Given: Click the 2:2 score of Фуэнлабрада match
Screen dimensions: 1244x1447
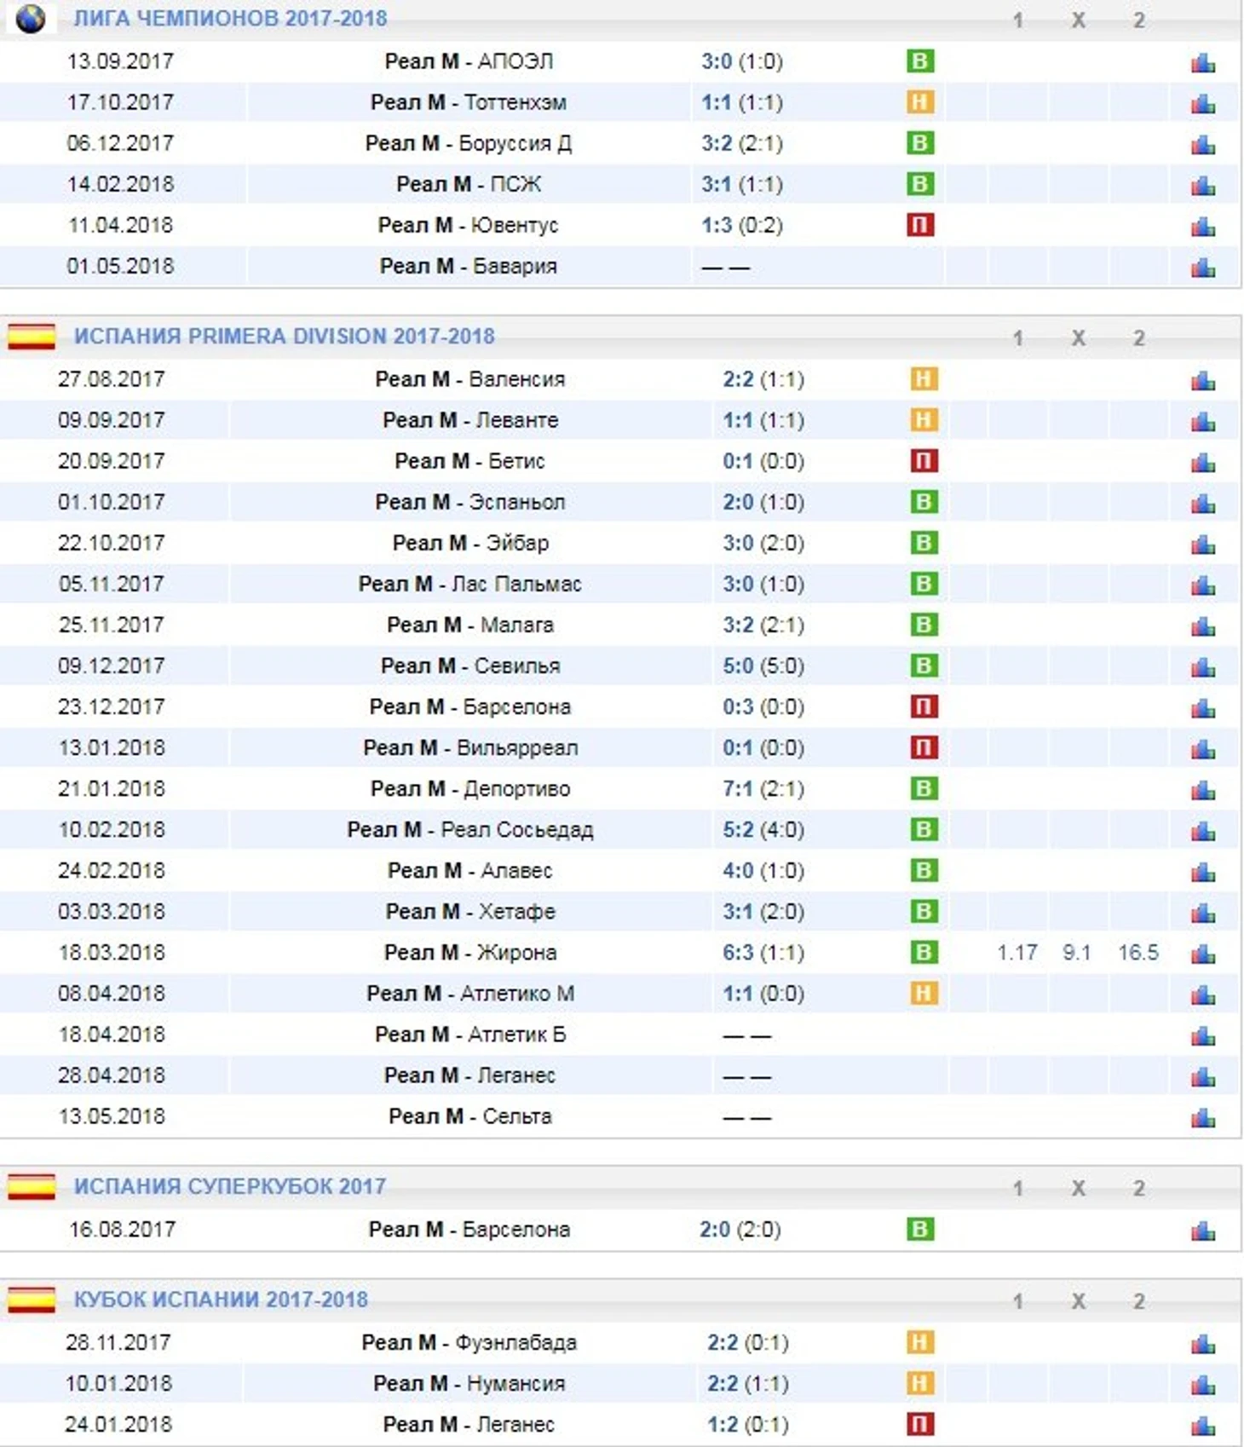Looking at the screenshot, I should (723, 1342).
